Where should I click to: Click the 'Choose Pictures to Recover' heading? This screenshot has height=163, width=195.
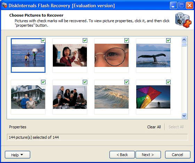pyautogui.click(x=36, y=15)
